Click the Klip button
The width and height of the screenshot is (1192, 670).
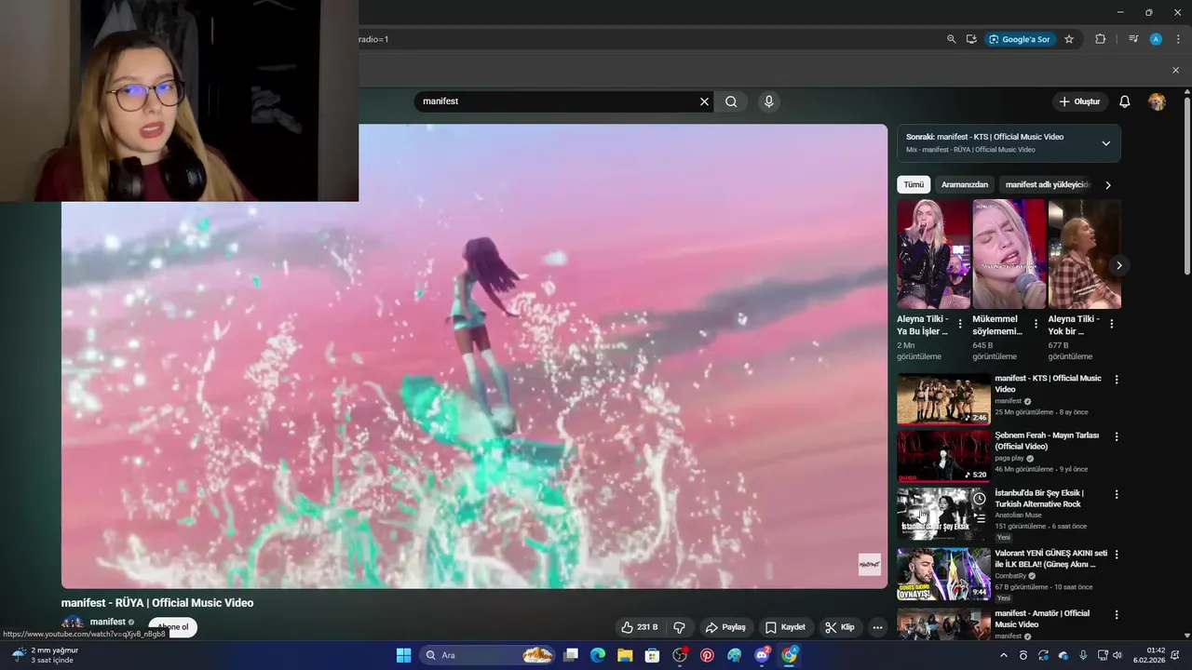tap(839, 627)
